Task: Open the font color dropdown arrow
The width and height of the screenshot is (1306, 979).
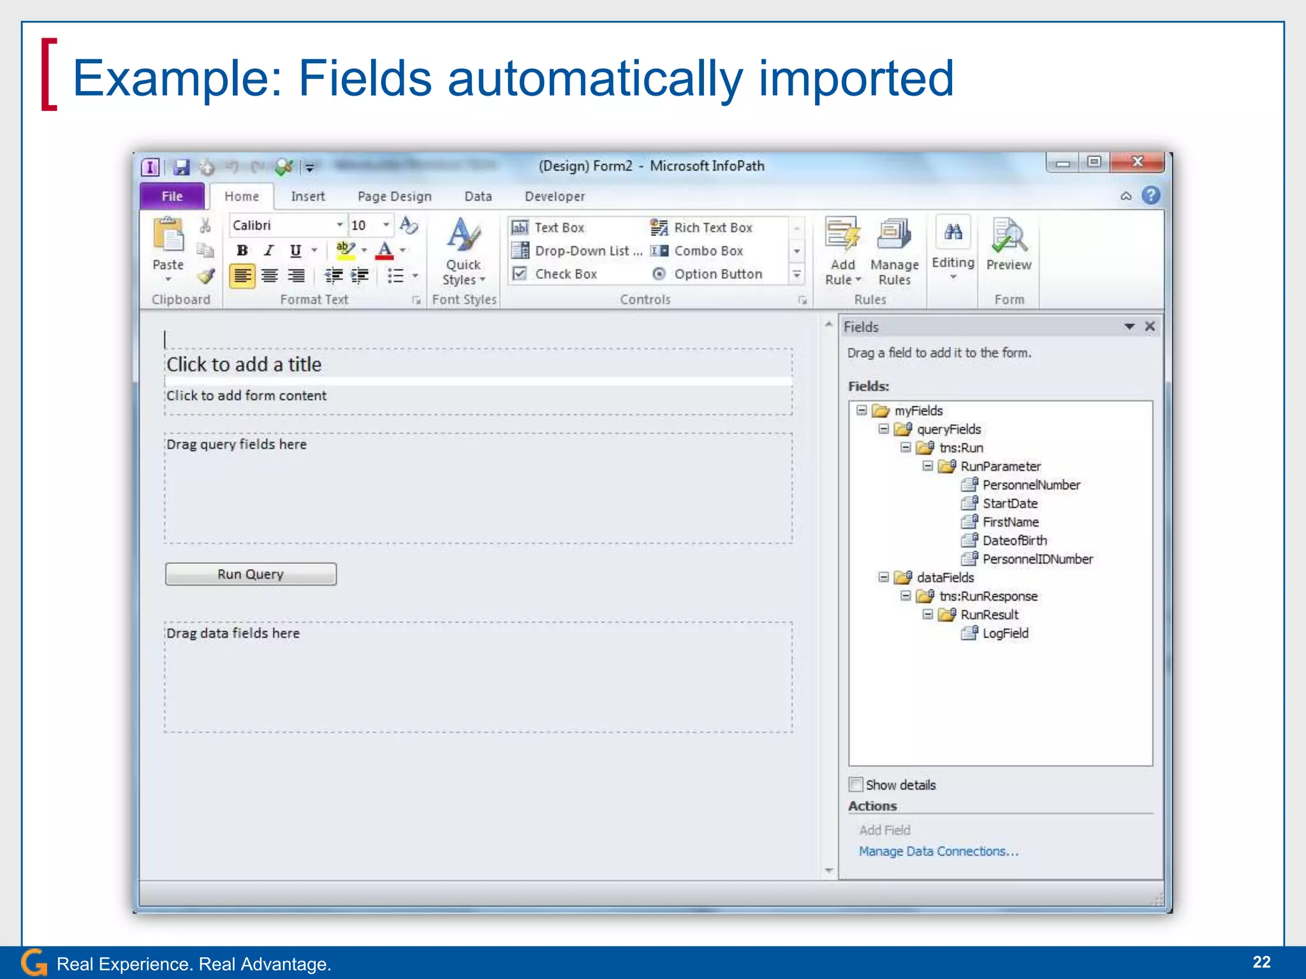Action: click(403, 250)
